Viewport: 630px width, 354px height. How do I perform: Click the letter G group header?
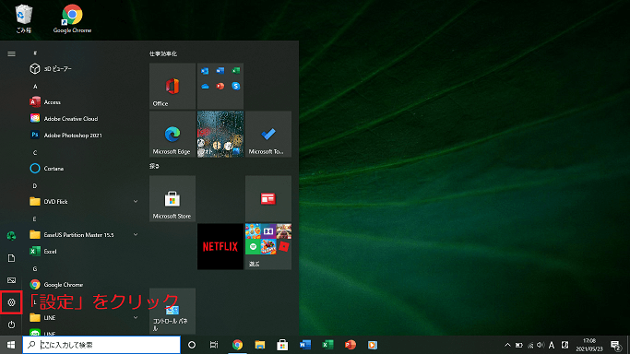(x=35, y=268)
